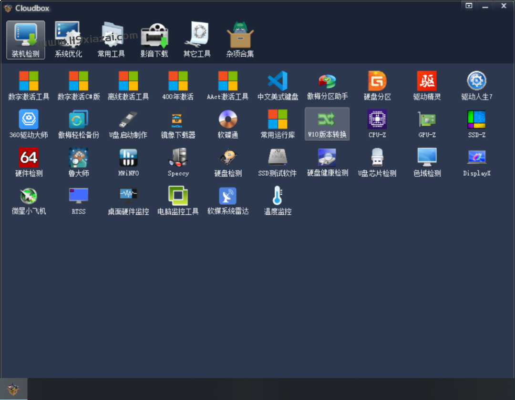This screenshot has height=400, width=515.
Task: Launch 软碟通 disc tool
Action: tap(228, 124)
